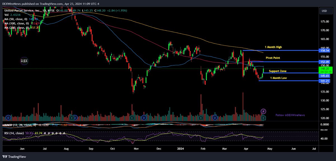Click the purple lightning bolt event icon
Screen dimensions: 336x161
pos(263,111)
